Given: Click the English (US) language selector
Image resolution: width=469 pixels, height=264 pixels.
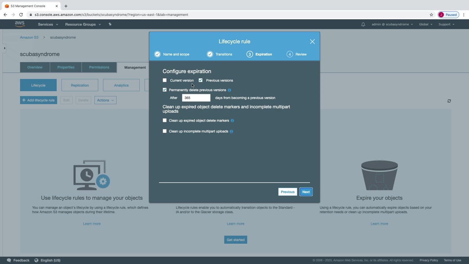Looking at the screenshot, I should [51, 260].
